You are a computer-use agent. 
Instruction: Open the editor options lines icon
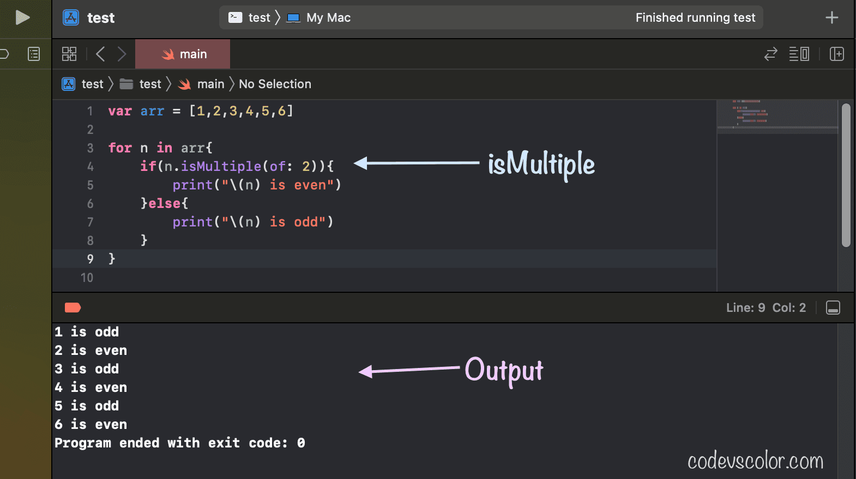tap(799, 54)
